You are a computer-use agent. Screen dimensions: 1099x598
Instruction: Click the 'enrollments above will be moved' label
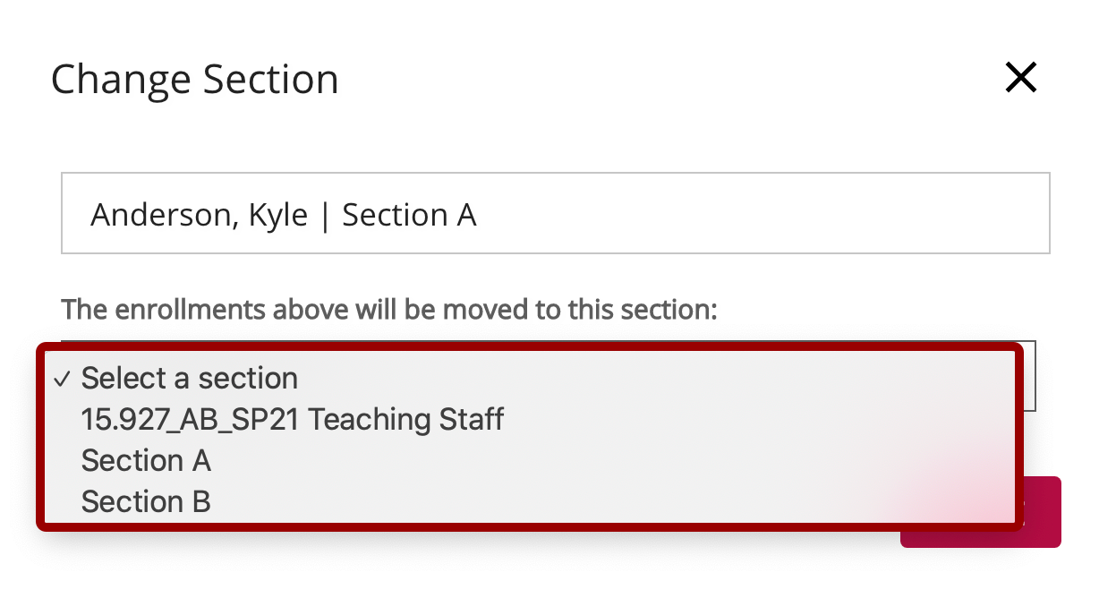point(389,310)
